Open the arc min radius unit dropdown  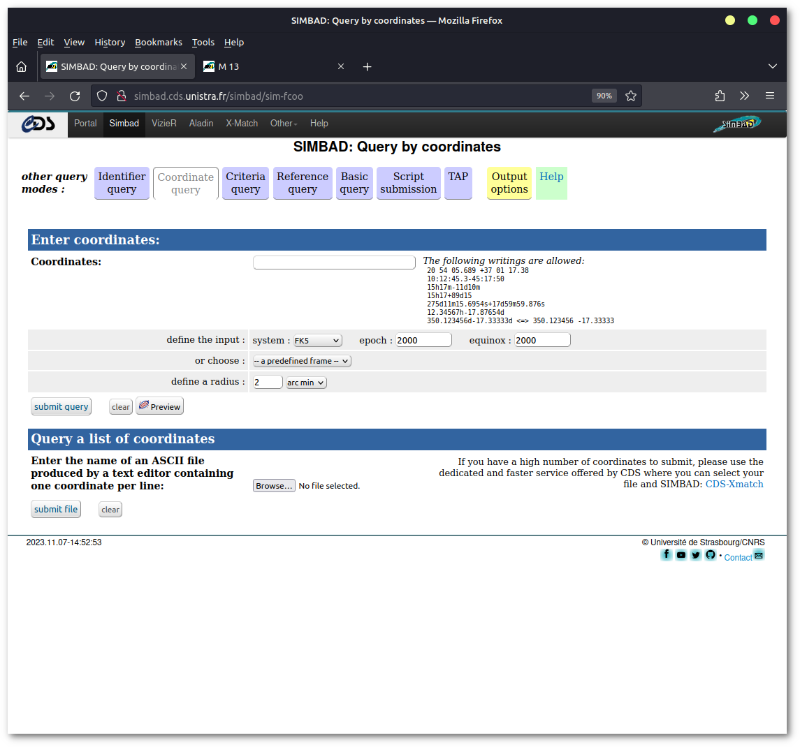pos(306,383)
